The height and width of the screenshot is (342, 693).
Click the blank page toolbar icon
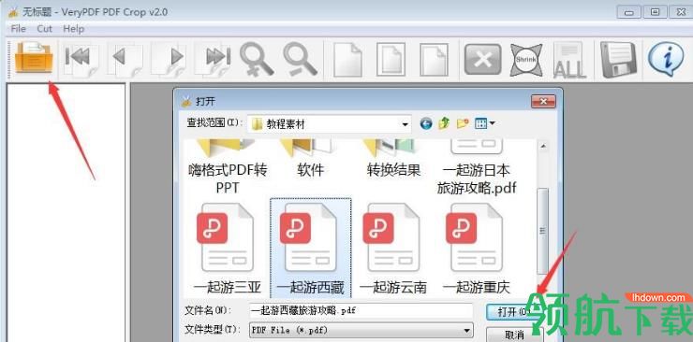point(347,59)
